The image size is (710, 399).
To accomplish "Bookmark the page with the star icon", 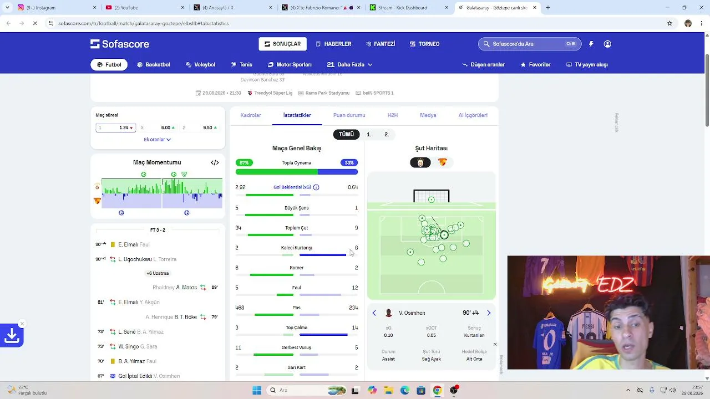I will (x=670, y=23).
